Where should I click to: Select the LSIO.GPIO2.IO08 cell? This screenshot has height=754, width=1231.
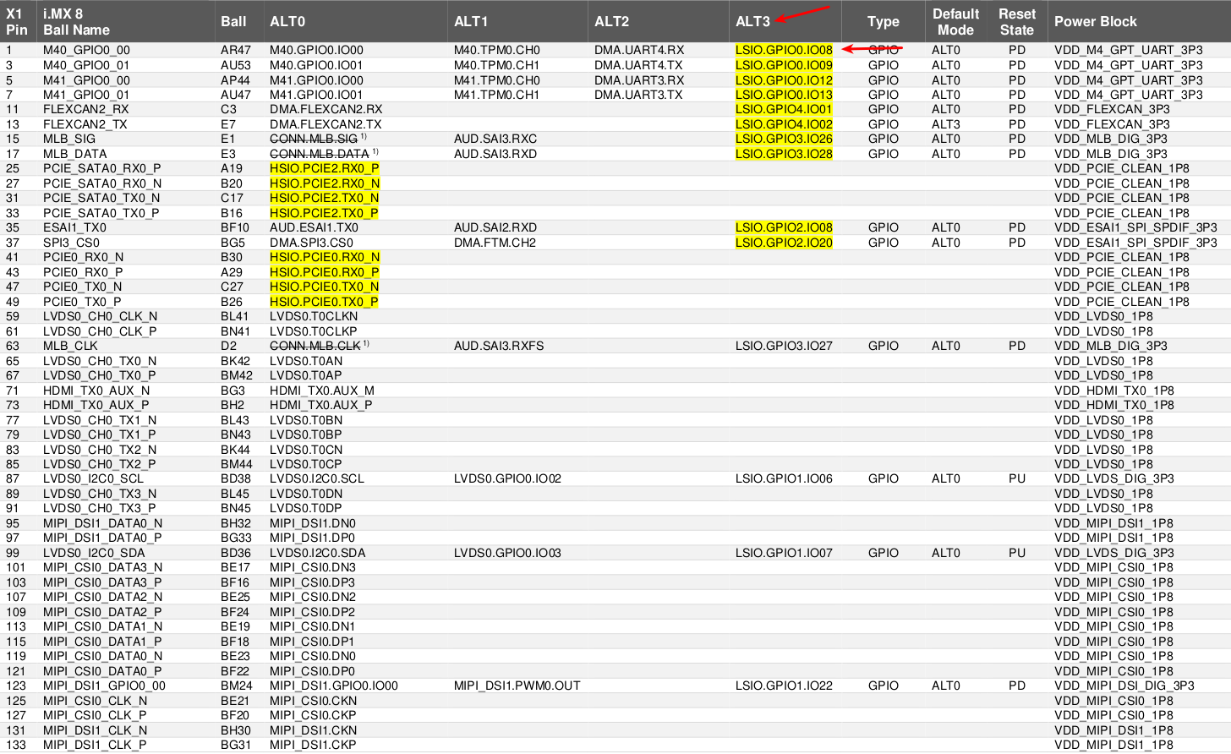coord(784,227)
